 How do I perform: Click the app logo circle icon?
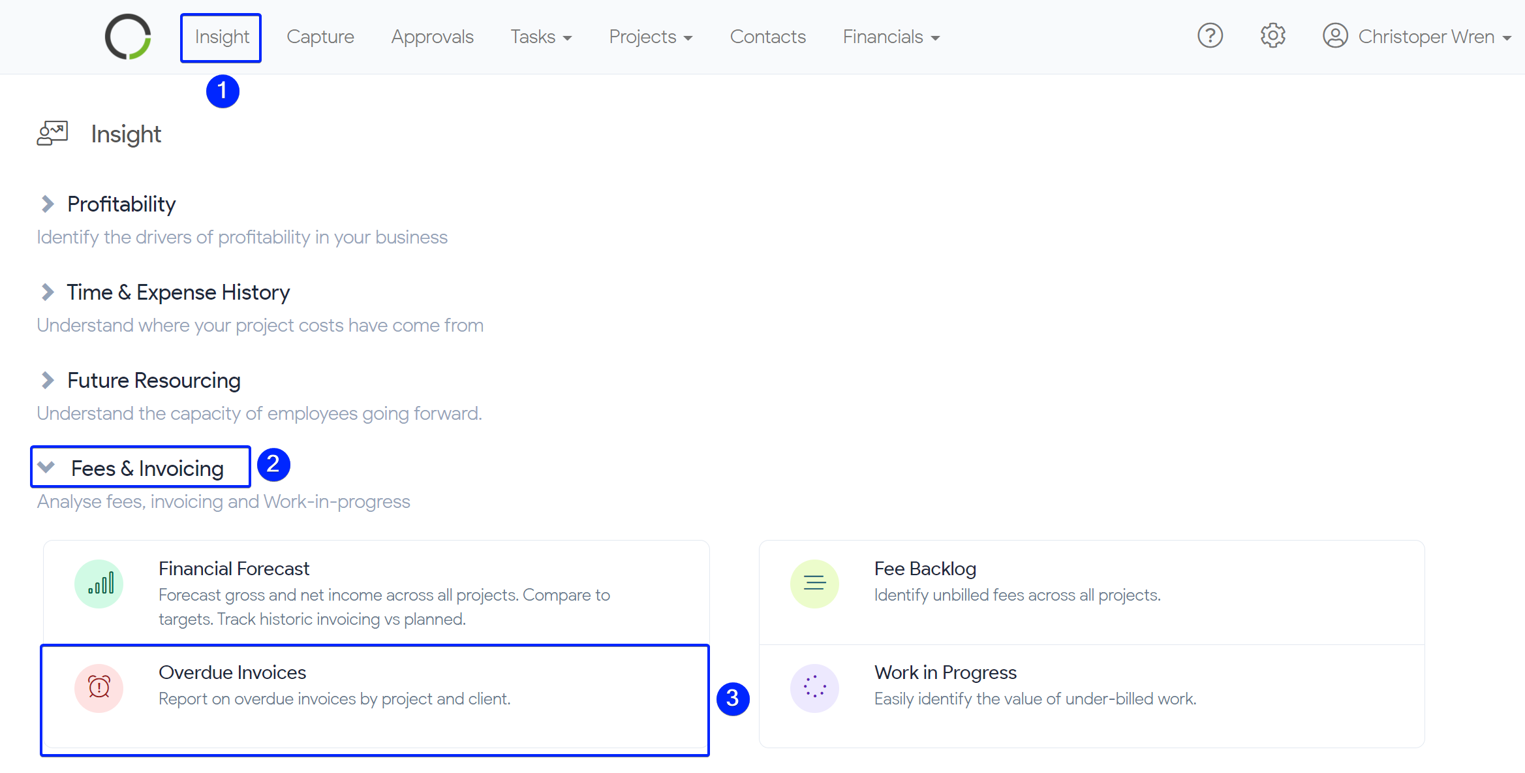[x=128, y=37]
